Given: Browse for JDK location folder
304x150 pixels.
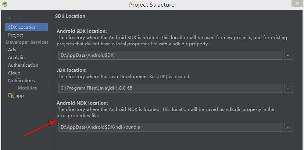Looking at the screenshot, I should [x=289, y=88].
